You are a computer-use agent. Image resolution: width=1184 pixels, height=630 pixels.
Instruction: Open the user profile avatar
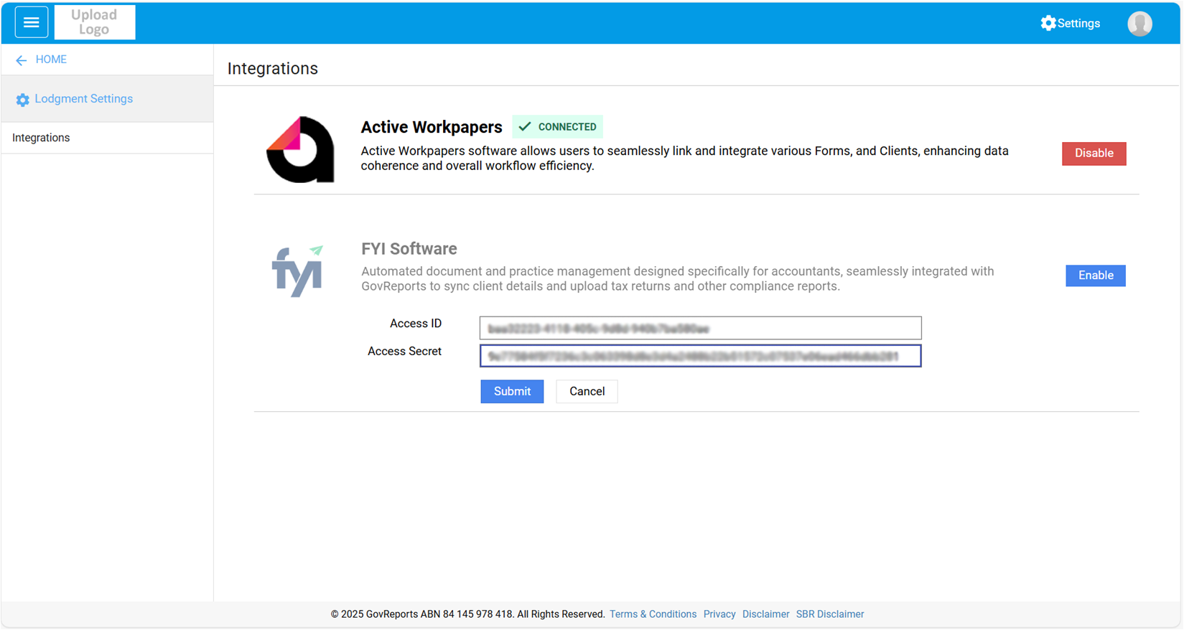coord(1139,23)
